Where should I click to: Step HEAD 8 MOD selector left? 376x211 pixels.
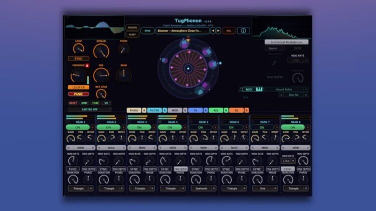pyautogui.click(x=283, y=148)
